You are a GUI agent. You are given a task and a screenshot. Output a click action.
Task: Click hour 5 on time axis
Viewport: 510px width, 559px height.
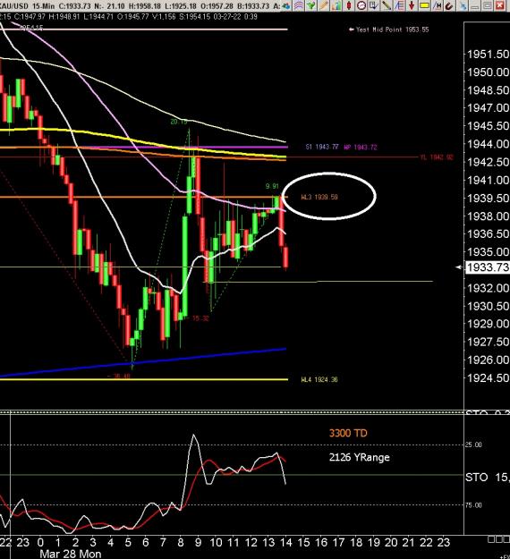pyautogui.click(x=128, y=543)
